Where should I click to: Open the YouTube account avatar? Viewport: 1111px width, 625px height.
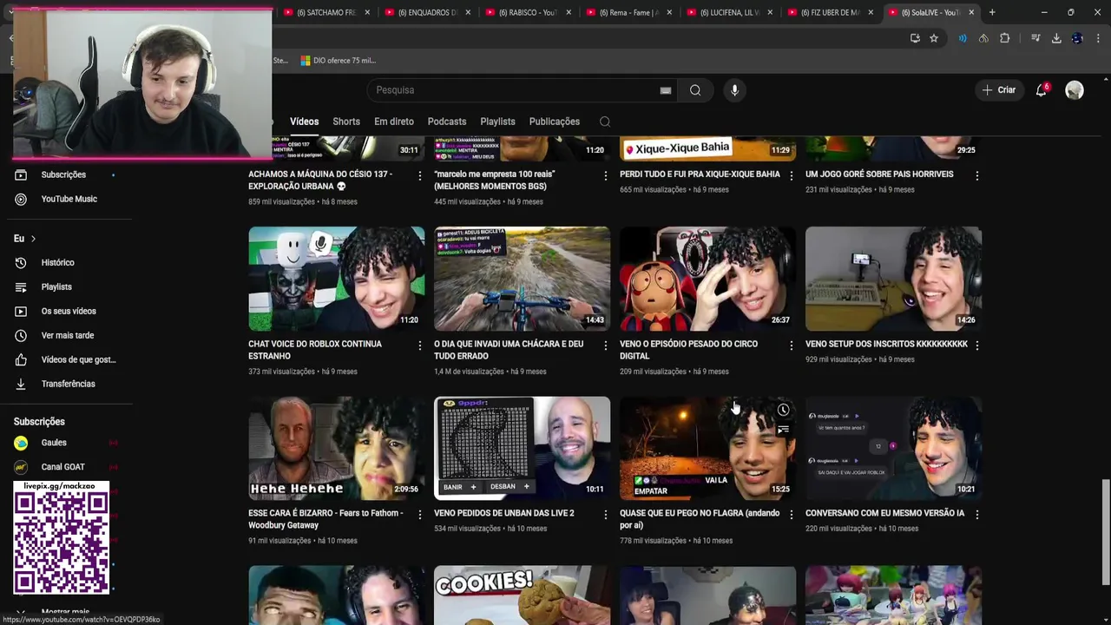(x=1075, y=90)
